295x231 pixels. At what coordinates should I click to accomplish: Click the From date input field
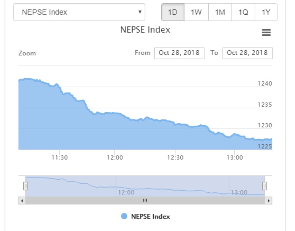[179, 52]
